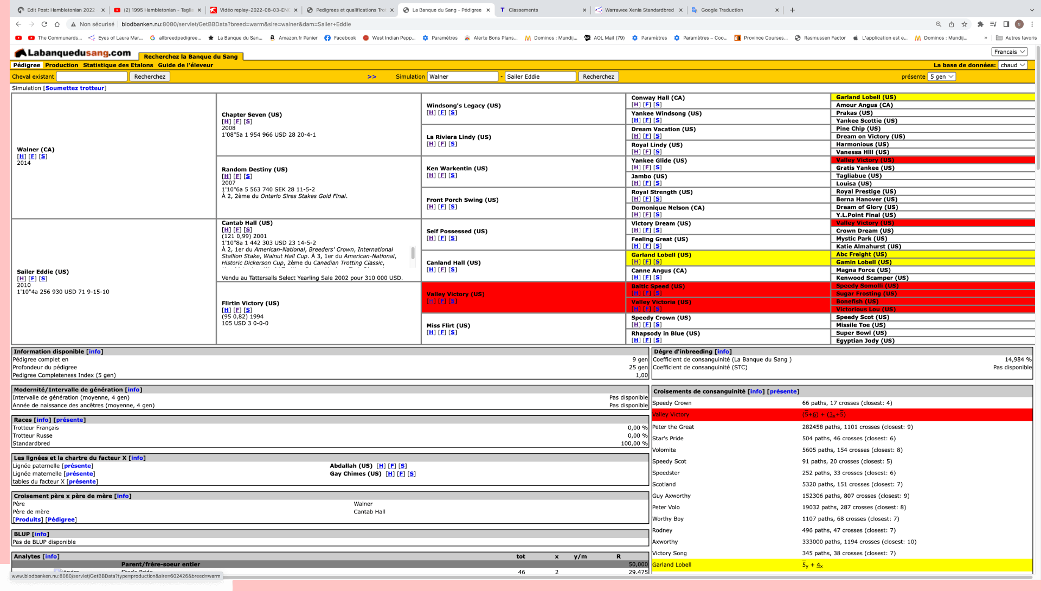Click the Labanquedusang.com logo
Screen dimensions: 1041x591
[x=73, y=53]
